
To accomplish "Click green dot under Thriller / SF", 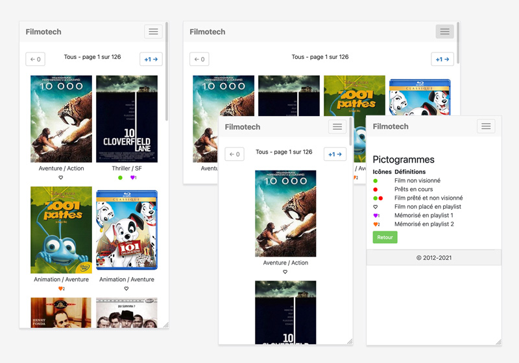I will (x=120, y=178).
